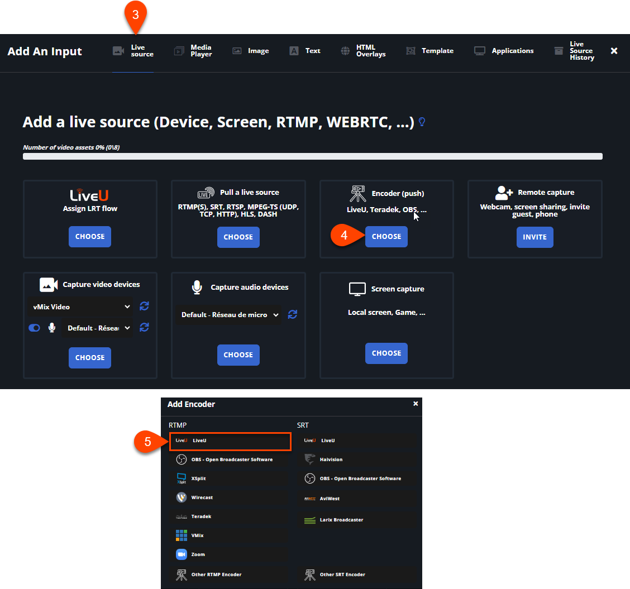Go to the HTML Overlays tab
The image size is (630, 589).
(x=363, y=51)
